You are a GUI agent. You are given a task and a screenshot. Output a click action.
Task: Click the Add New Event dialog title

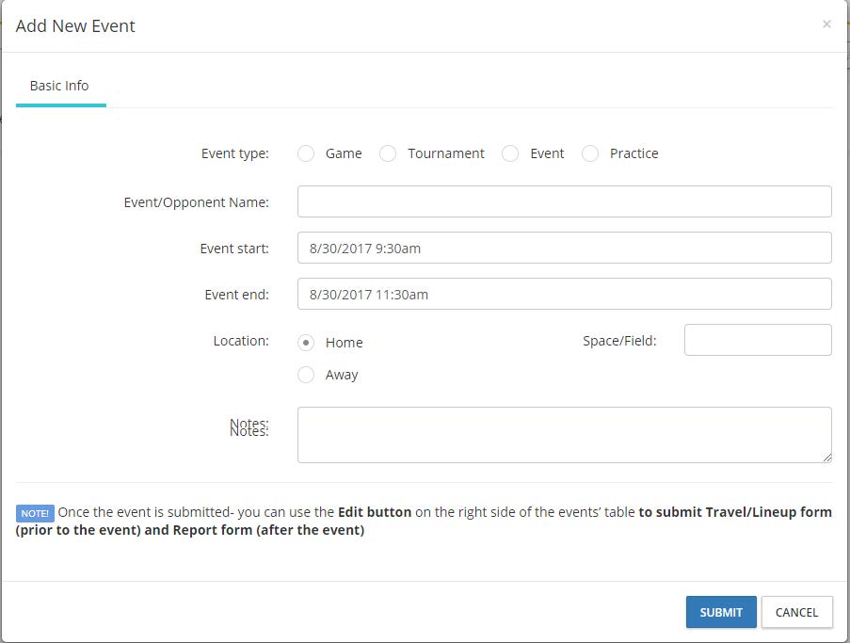click(x=75, y=25)
